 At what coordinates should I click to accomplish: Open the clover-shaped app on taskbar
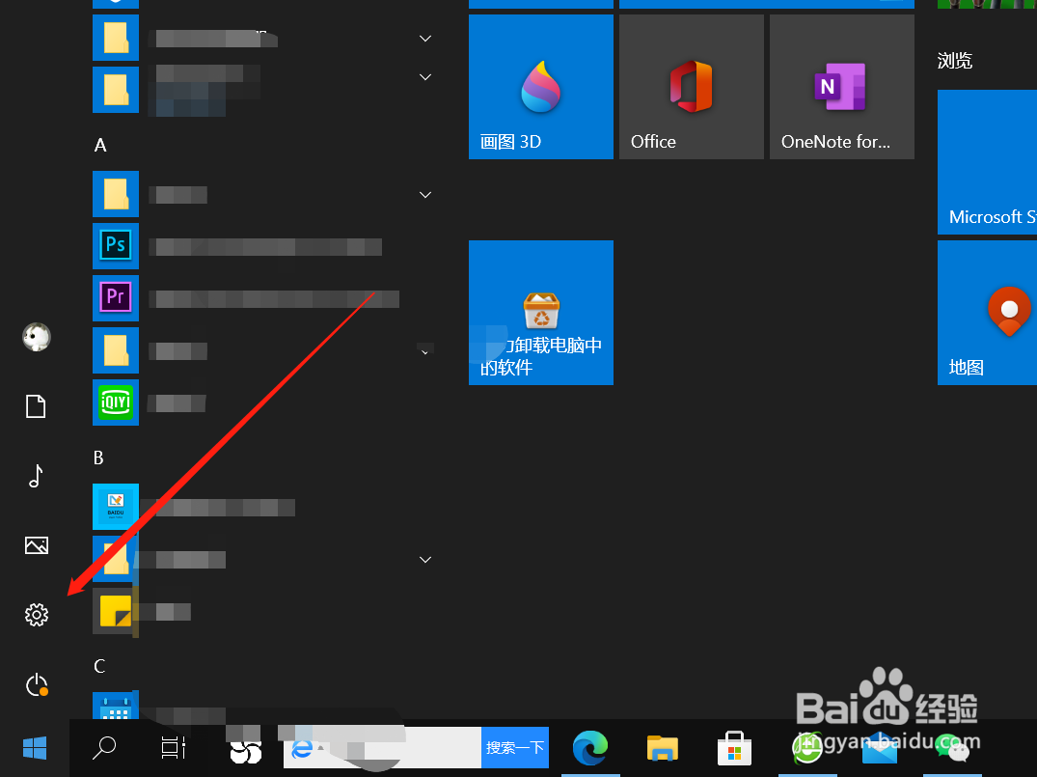[245, 751]
